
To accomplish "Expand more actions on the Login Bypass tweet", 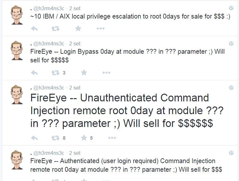I will [x=106, y=73].
